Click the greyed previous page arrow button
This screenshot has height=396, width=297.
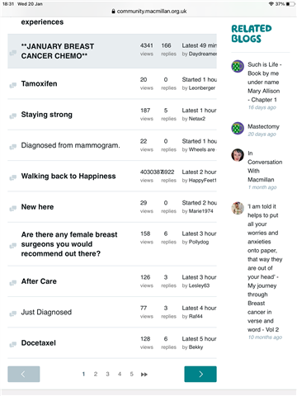click(x=24, y=374)
